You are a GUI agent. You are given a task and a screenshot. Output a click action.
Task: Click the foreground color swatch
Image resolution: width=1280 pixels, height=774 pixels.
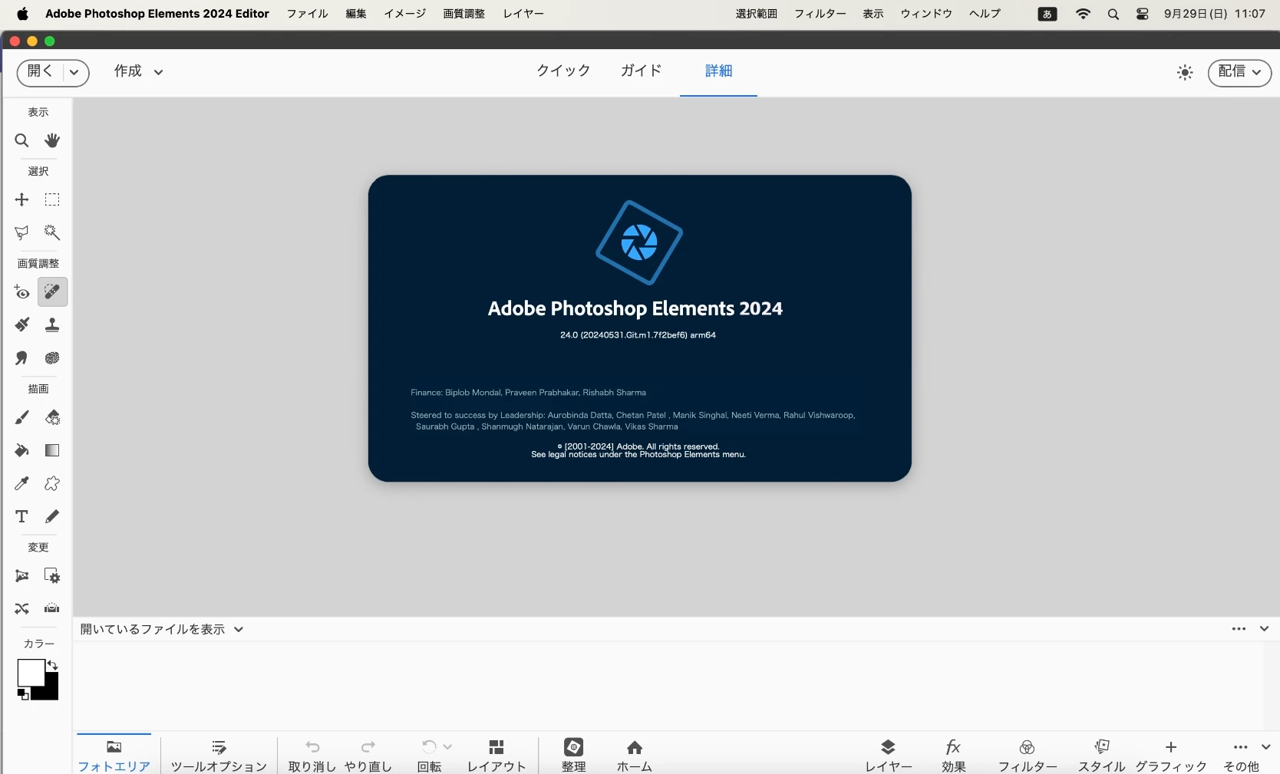(x=31, y=673)
